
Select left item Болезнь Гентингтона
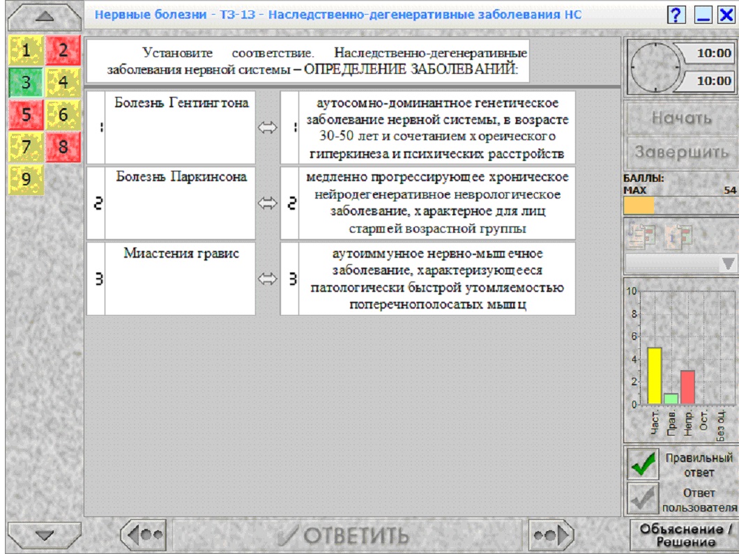pos(181,128)
